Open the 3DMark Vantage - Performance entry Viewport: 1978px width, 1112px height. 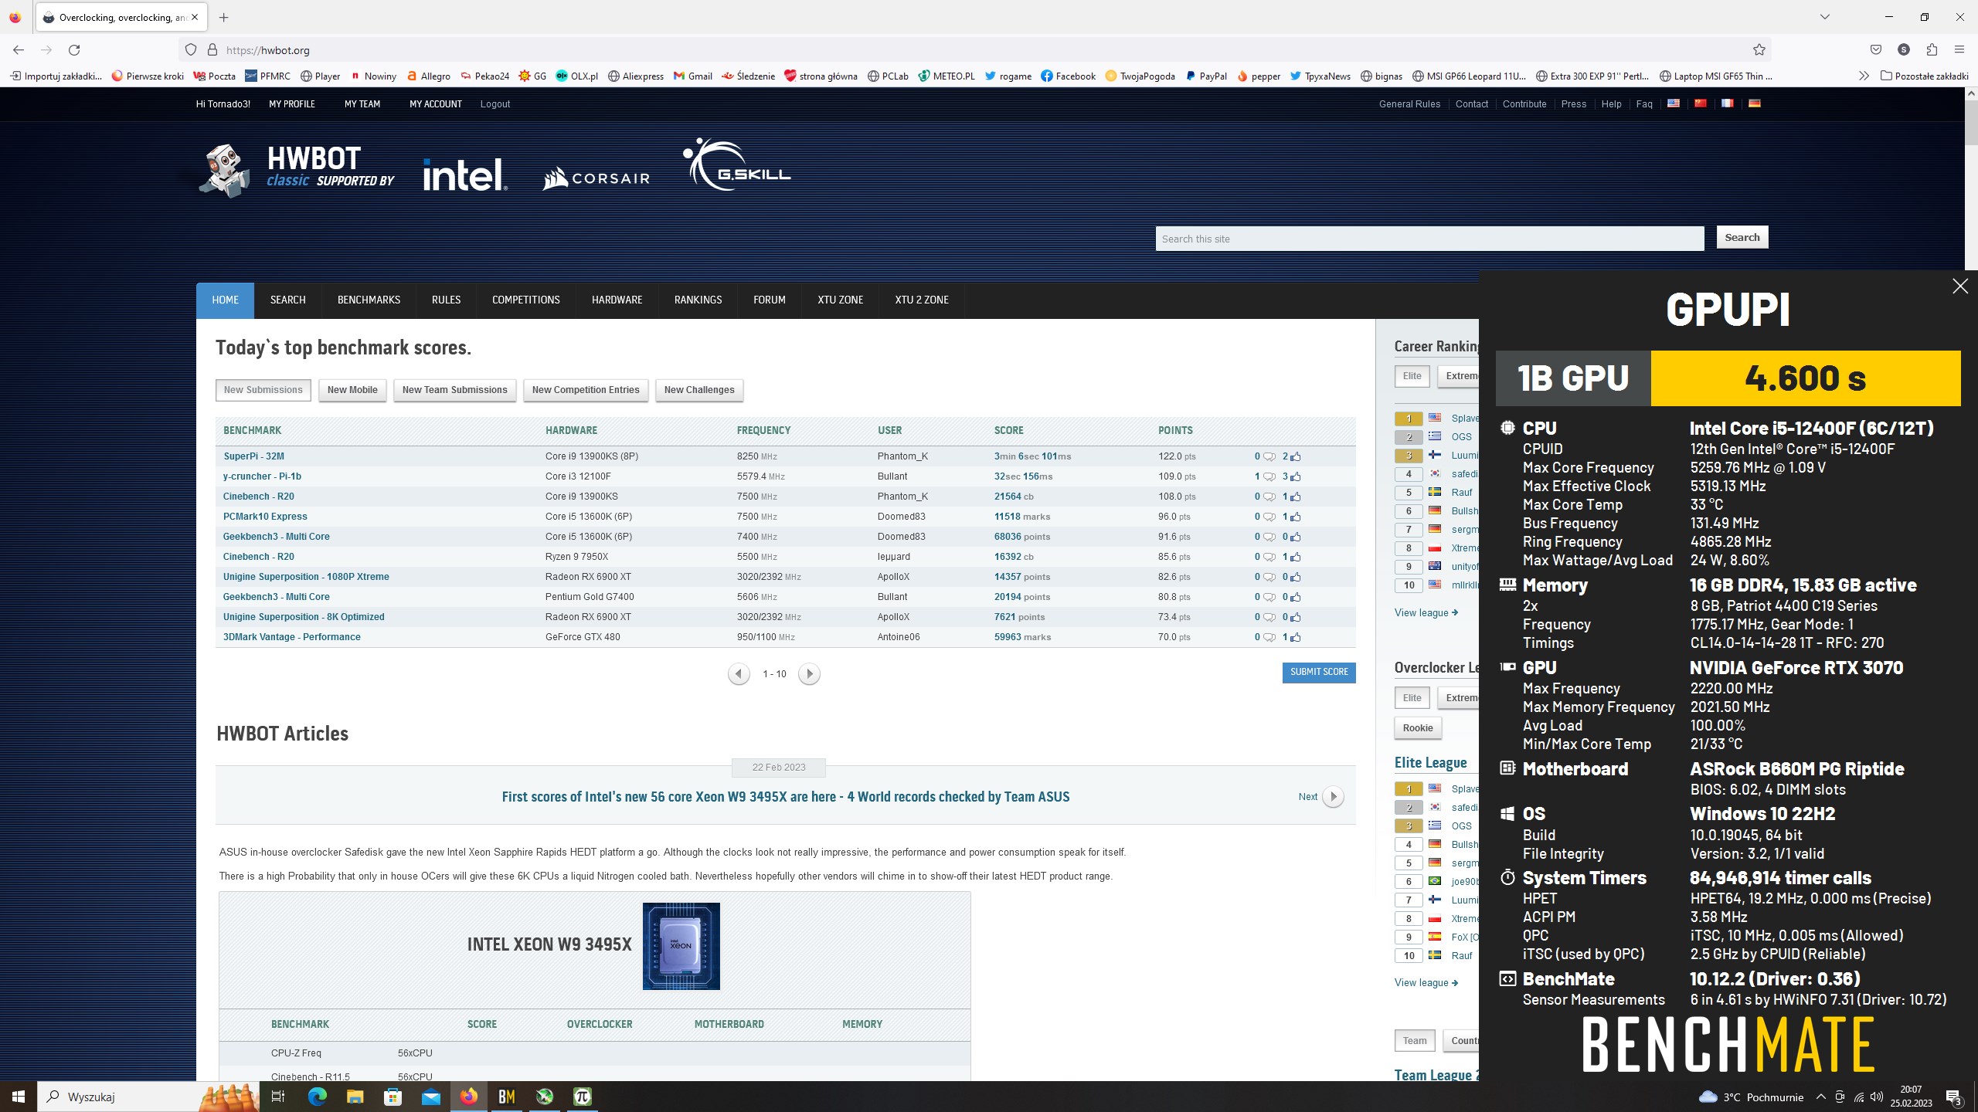pyautogui.click(x=291, y=637)
